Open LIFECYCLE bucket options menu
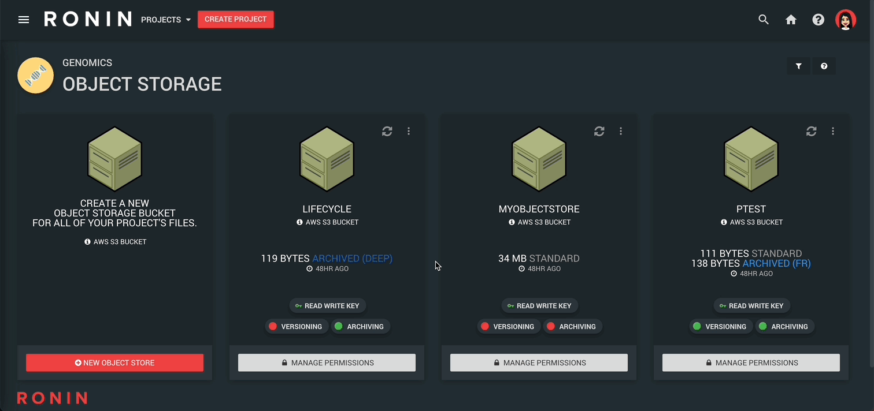 [409, 131]
